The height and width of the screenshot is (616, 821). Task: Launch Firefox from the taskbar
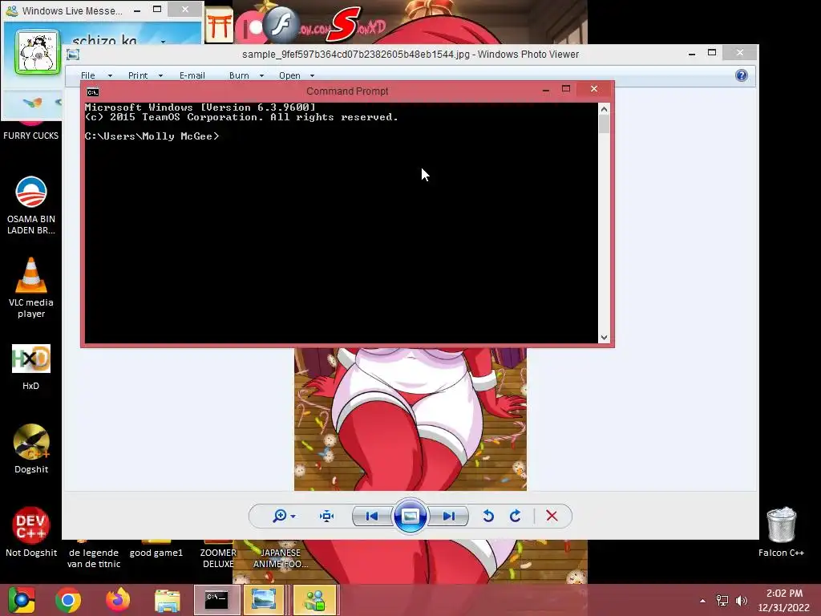117,600
